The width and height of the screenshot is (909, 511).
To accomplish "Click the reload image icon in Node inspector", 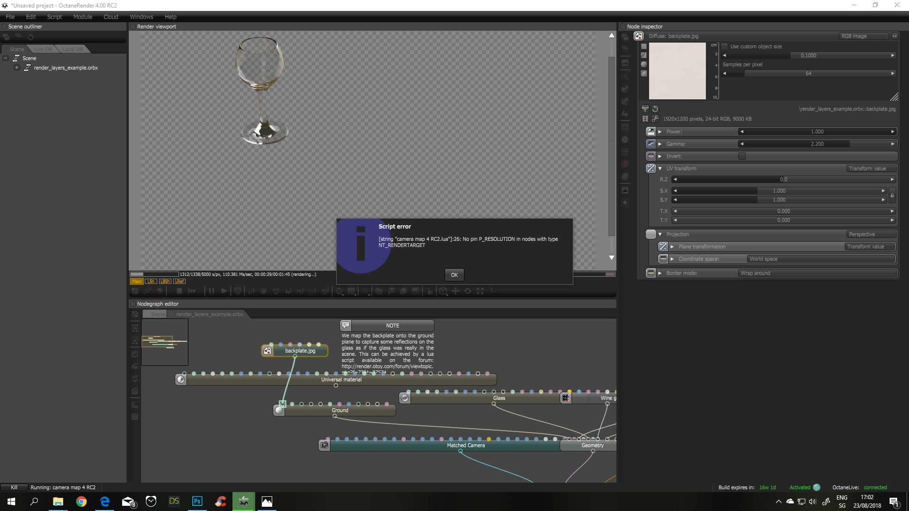I will (655, 109).
